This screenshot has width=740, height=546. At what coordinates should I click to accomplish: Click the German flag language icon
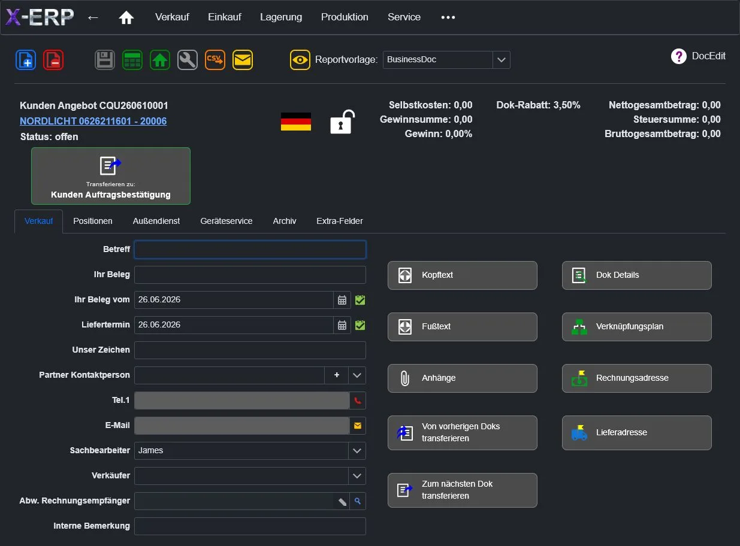point(296,122)
